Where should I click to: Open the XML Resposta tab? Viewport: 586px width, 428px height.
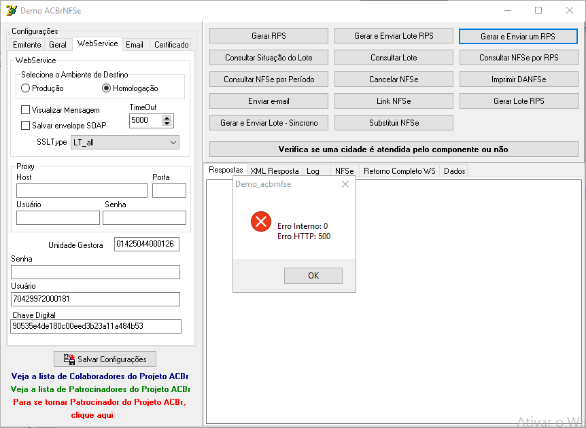click(275, 171)
